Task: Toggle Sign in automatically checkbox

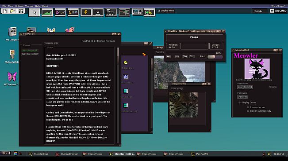Action: click(248, 111)
